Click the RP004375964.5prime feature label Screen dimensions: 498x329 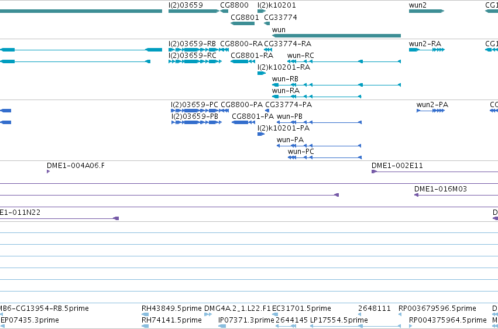tap(448, 320)
